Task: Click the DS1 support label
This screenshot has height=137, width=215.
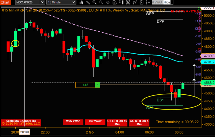Action: 160,100
